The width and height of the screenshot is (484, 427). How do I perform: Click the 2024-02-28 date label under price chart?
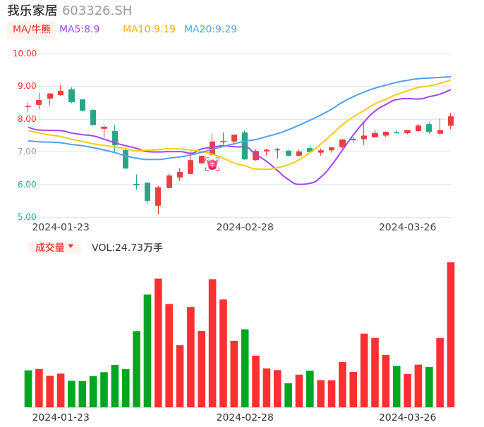pyautogui.click(x=245, y=227)
